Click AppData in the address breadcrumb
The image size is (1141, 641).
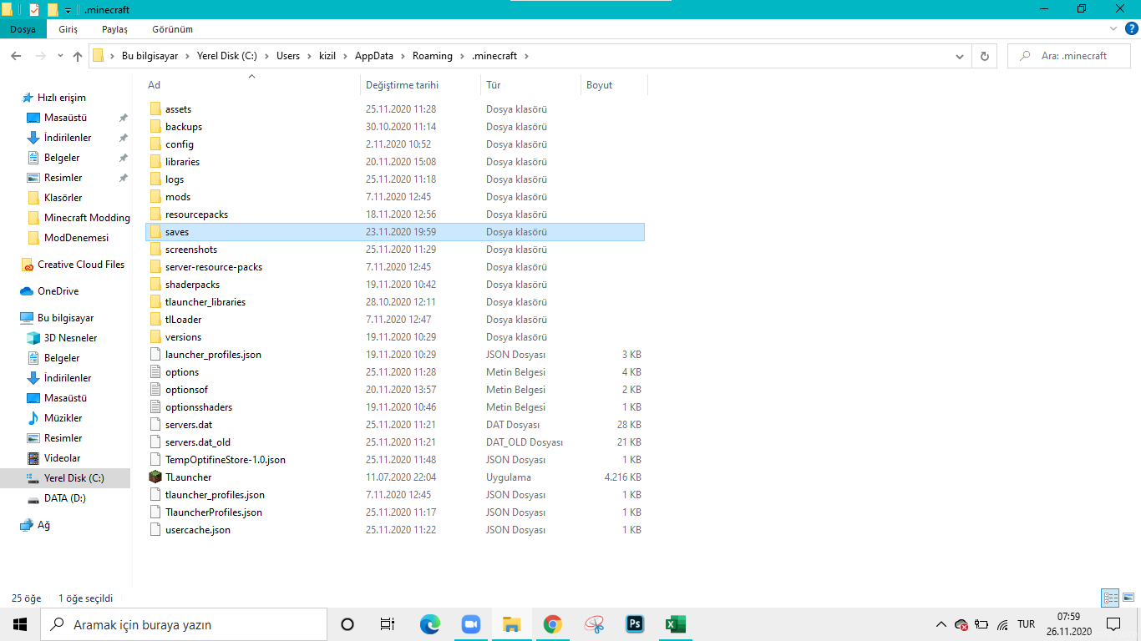tap(373, 56)
